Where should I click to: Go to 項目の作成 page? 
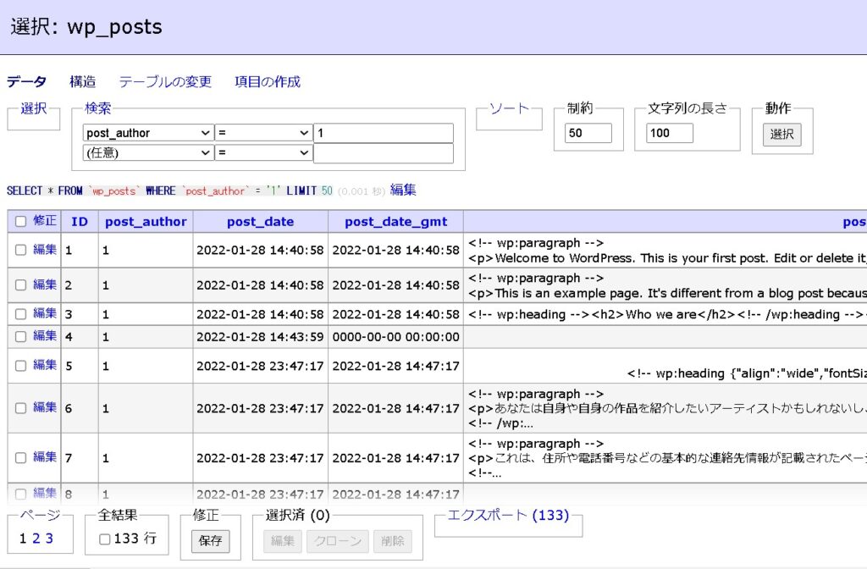[x=268, y=82]
